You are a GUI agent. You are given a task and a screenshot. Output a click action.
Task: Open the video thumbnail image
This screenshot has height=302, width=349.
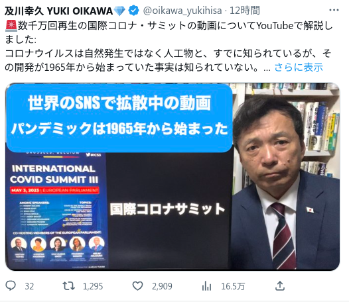173,177
